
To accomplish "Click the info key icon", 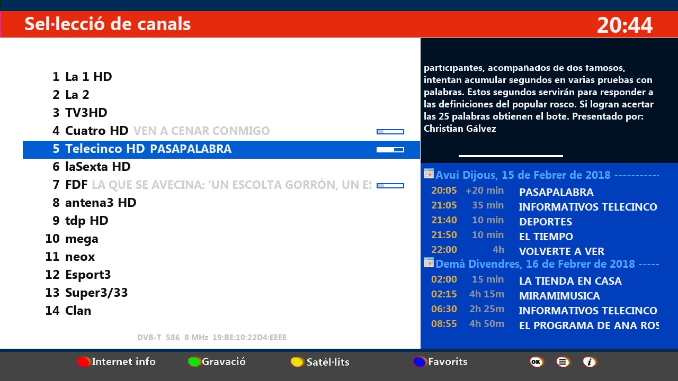I will pyautogui.click(x=590, y=362).
